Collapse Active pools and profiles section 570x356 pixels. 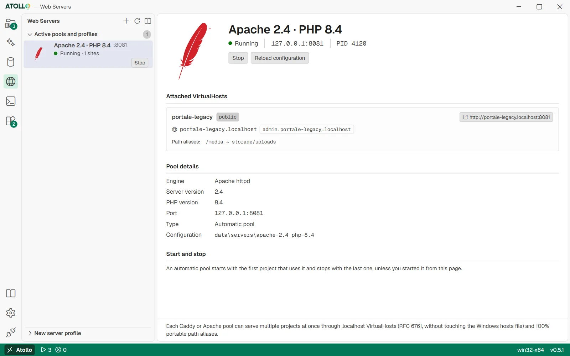pos(62,34)
